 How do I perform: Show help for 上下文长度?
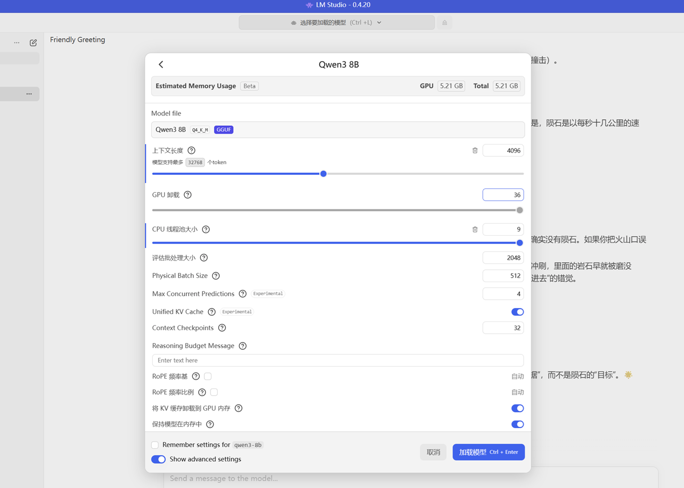pyautogui.click(x=191, y=151)
